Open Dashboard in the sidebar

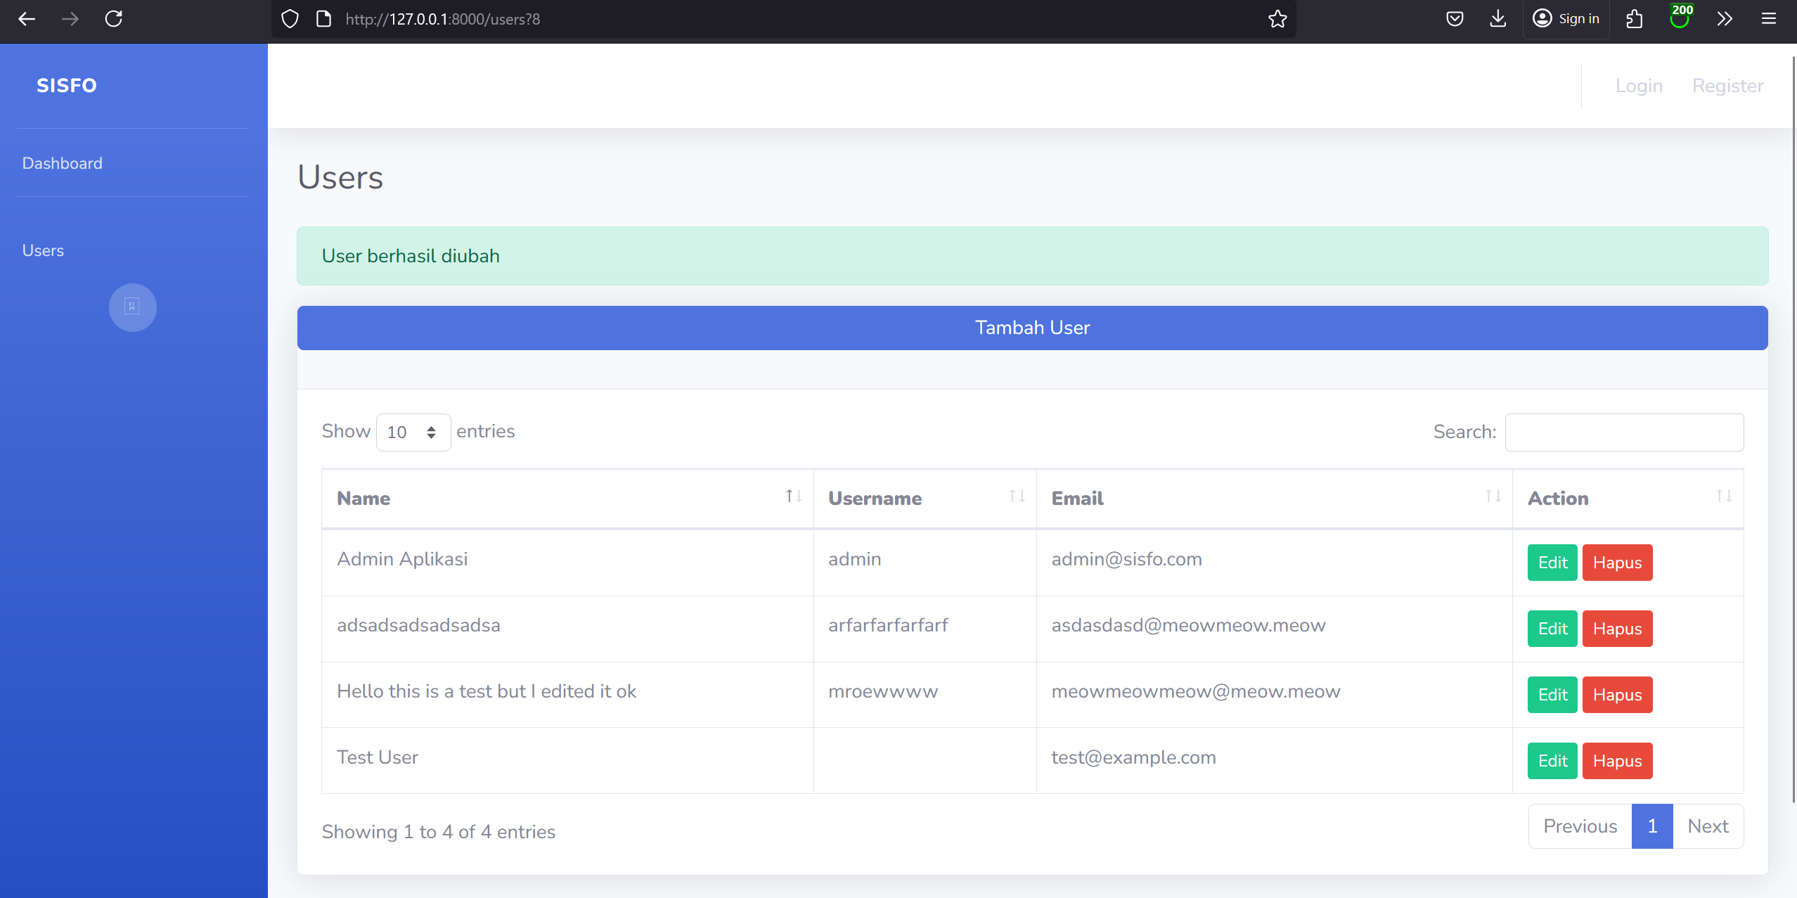pyautogui.click(x=63, y=163)
